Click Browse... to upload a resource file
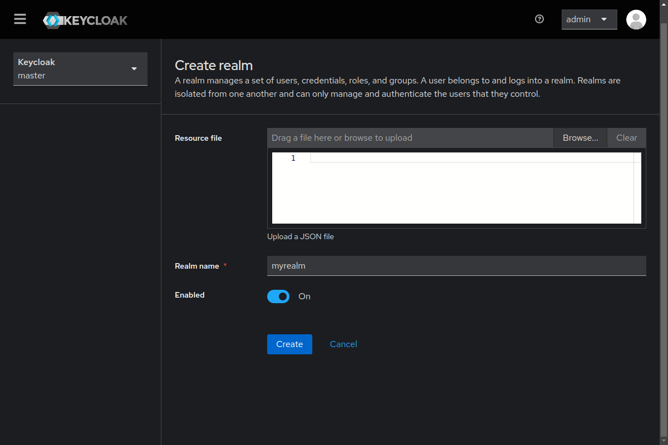 click(x=580, y=138)
